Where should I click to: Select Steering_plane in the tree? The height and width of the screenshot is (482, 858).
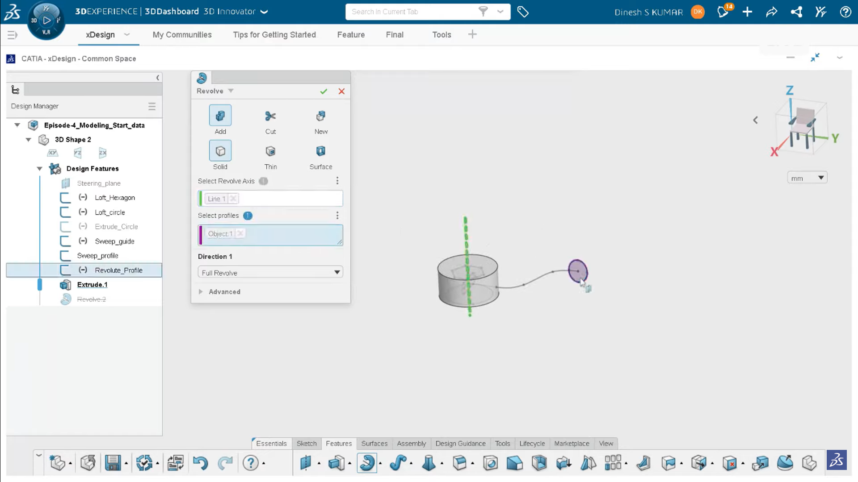coord(99,183)
